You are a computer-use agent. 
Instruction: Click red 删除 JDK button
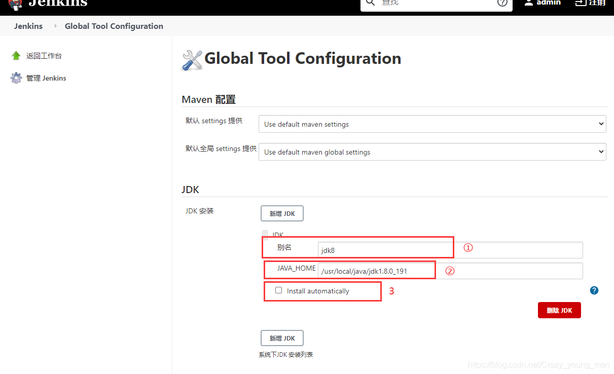click(559, 310)
